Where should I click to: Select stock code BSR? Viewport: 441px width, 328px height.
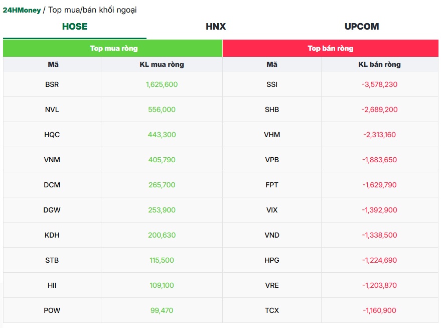click(52, 84)
